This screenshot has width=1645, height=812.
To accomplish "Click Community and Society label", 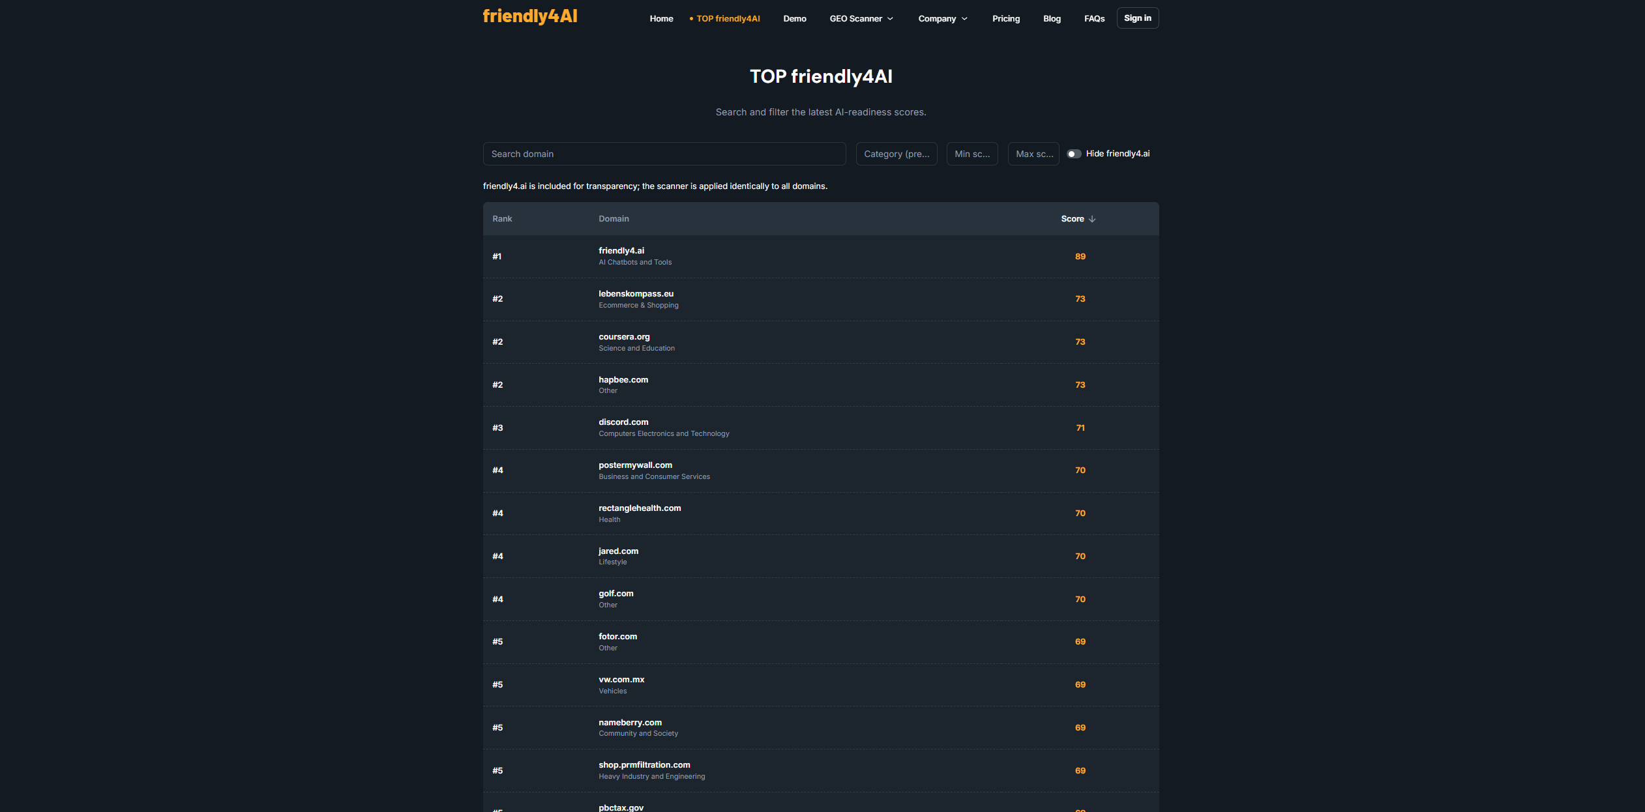I will [638, 734].
